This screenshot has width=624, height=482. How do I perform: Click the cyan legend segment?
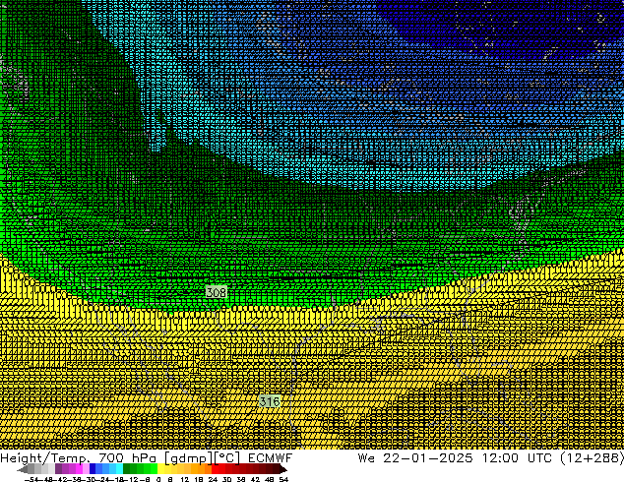click(x=119, y=469)
